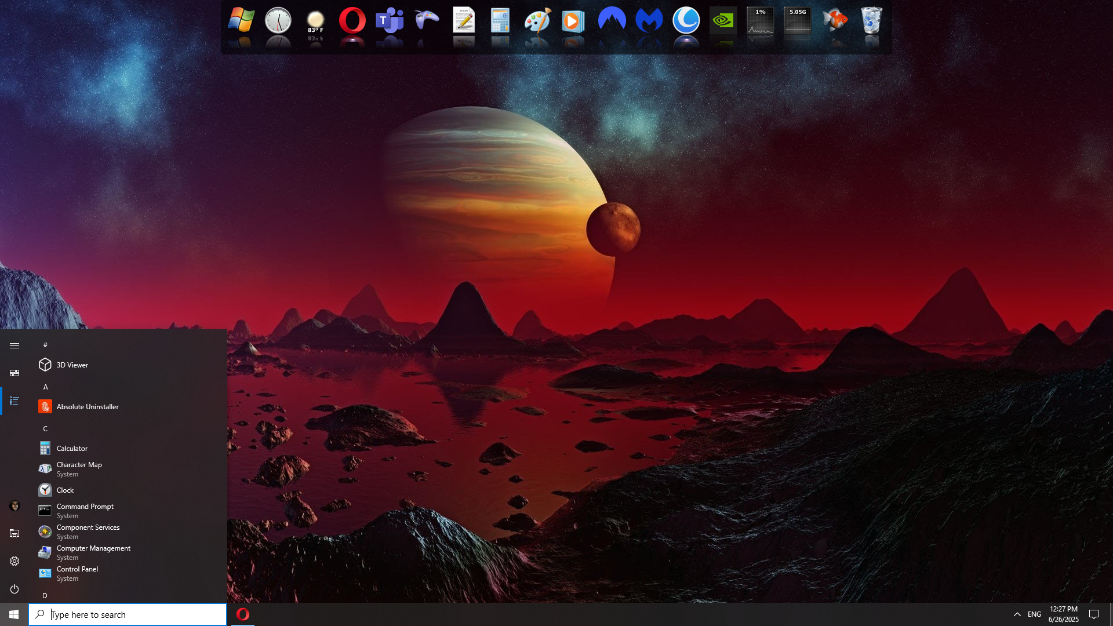Screen dimensions: 1113x626
Task: Open Command Prompt from the app list
Action: pos(128,511)
